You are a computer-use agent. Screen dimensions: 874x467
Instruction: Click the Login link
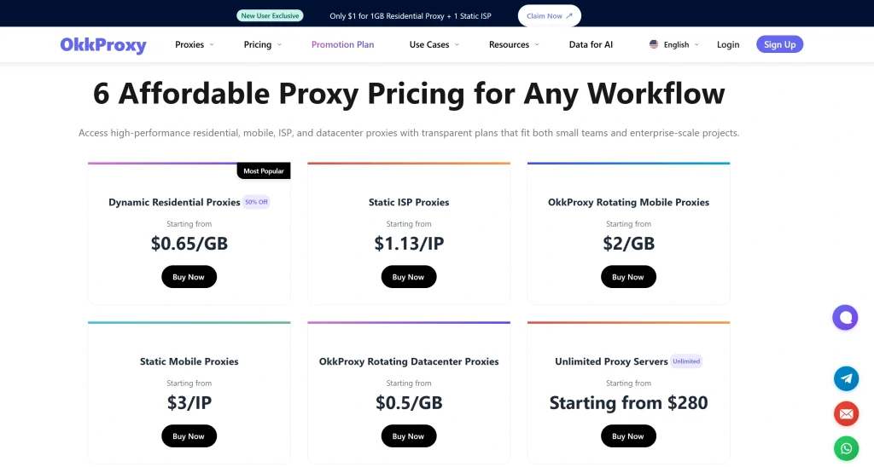[x=728, y=44]
